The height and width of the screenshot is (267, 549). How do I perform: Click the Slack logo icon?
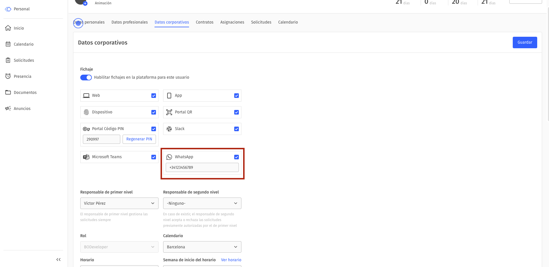pos(169,129)
